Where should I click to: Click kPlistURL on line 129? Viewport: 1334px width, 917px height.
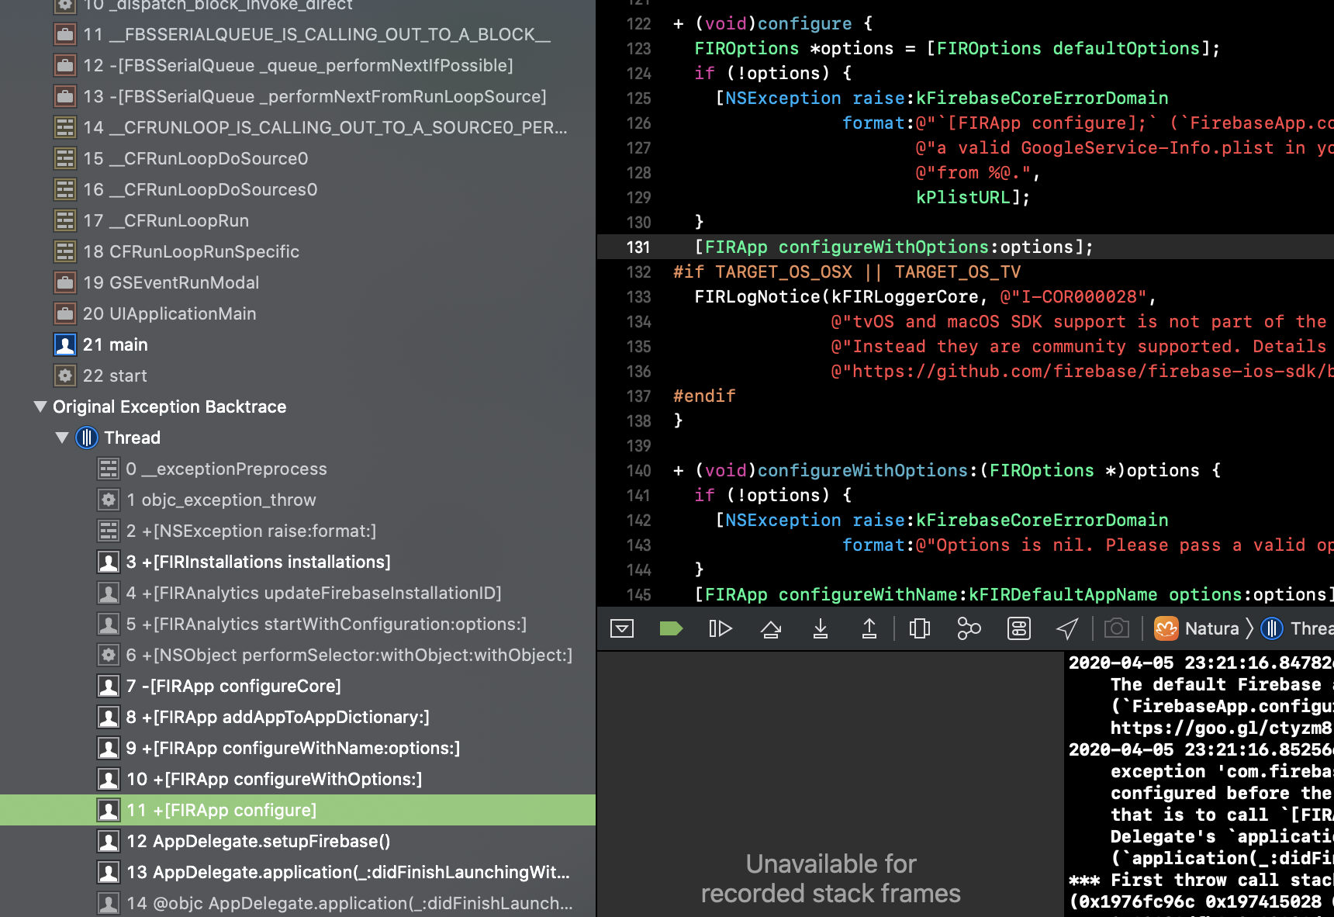(x=962, y=197)
